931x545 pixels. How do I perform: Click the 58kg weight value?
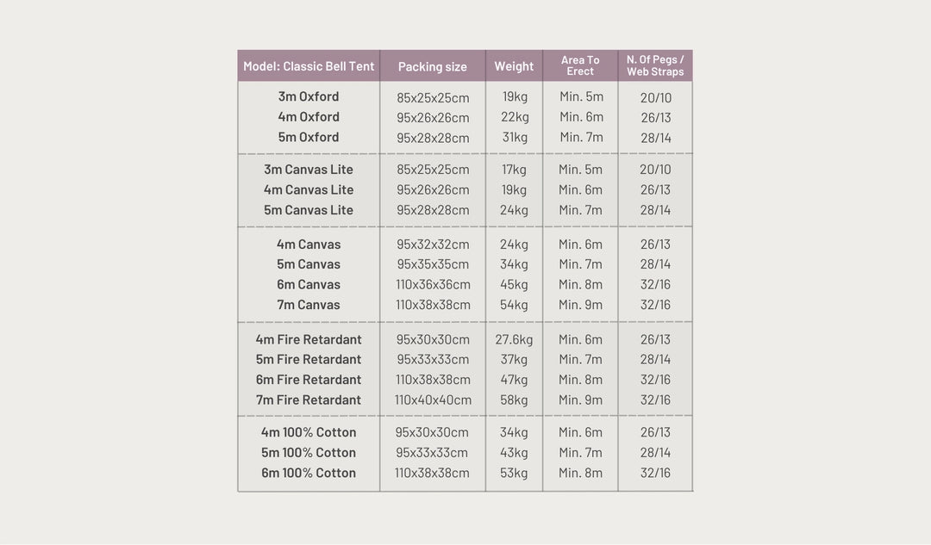click(514, 399)
